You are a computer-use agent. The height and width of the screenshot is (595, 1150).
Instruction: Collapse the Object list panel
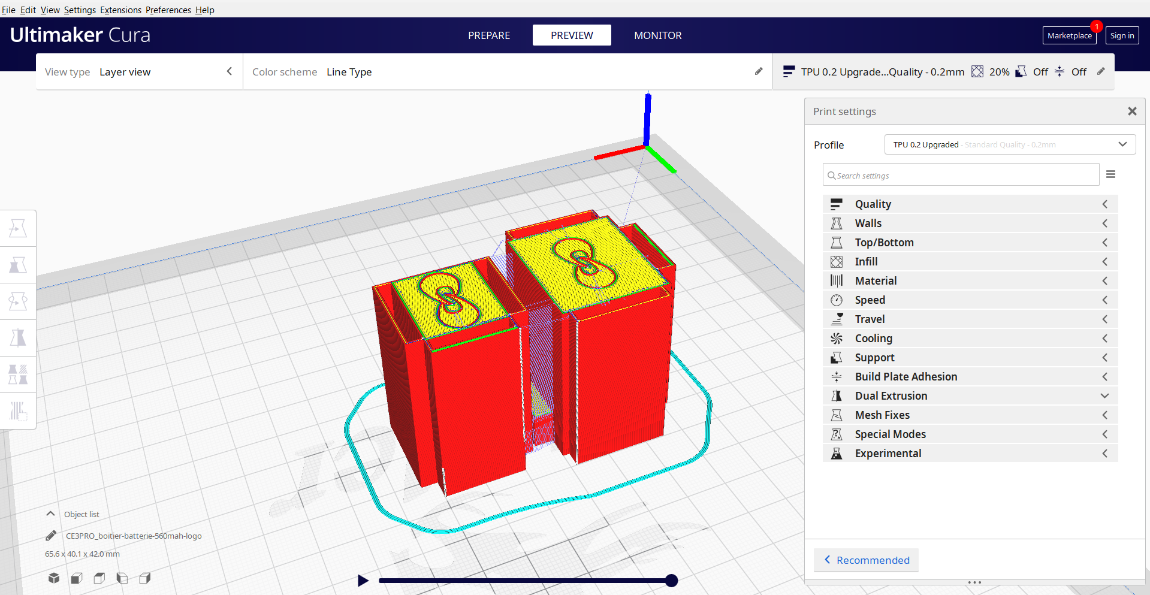coord(51,514)
